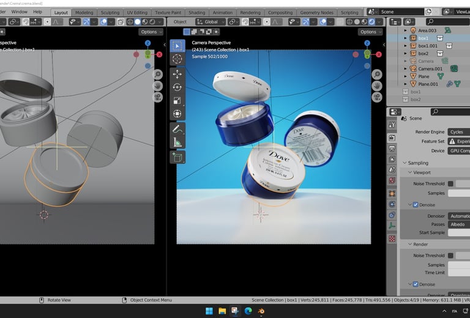Screen dimensions: 470x318
Task: Open the View Layer properties tab
Action: [392, 159]
